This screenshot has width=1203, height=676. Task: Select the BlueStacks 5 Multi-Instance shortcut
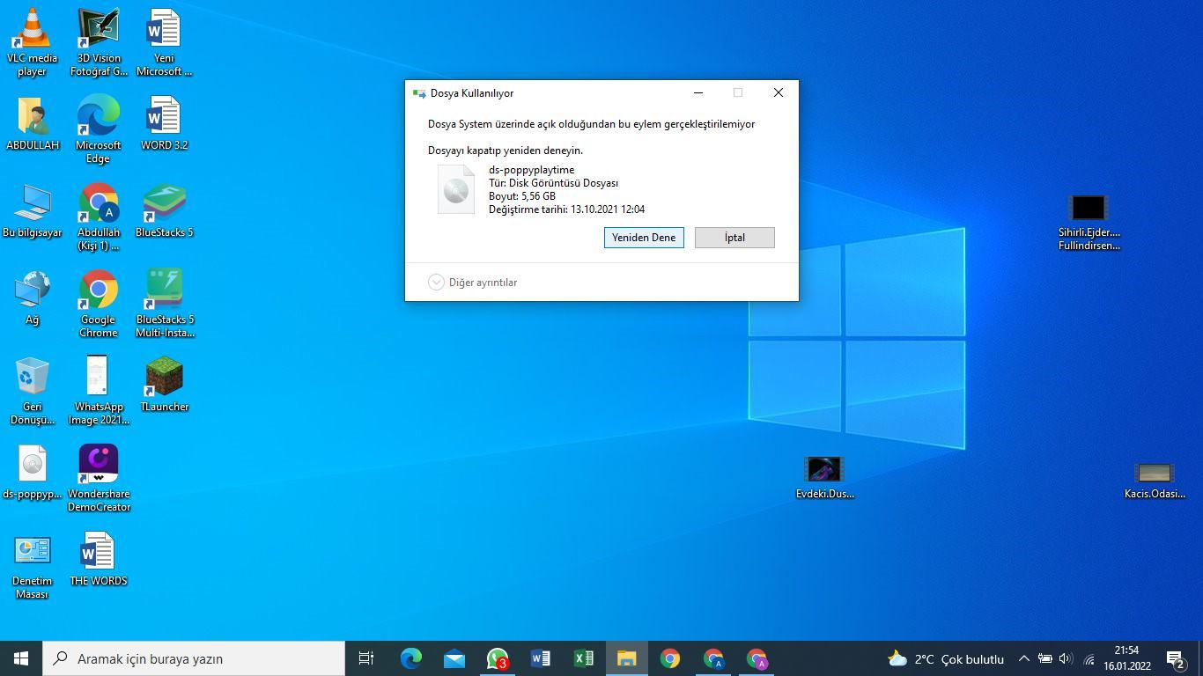164,304
